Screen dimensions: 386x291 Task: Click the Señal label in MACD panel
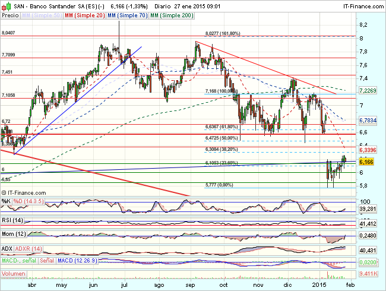(x=48, y=261)
